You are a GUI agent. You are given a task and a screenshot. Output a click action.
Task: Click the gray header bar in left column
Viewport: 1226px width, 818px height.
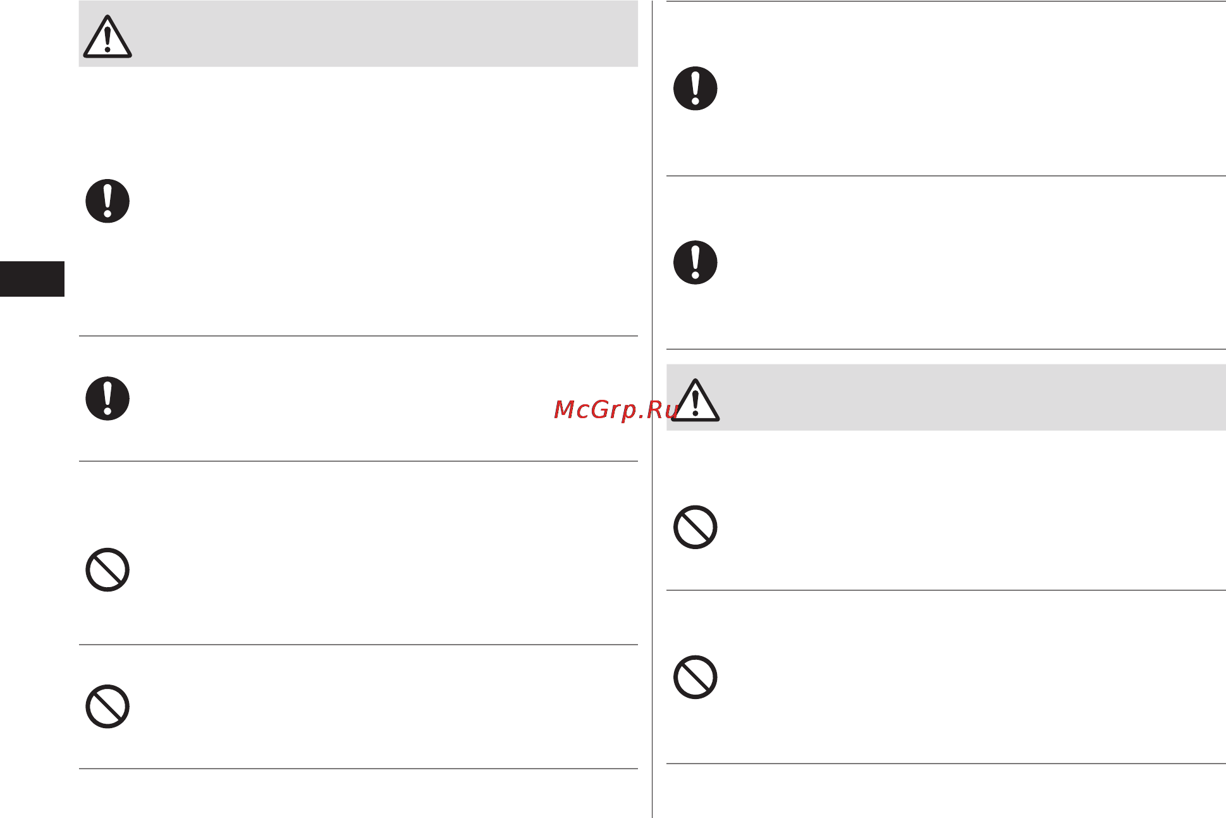(358, 34)
